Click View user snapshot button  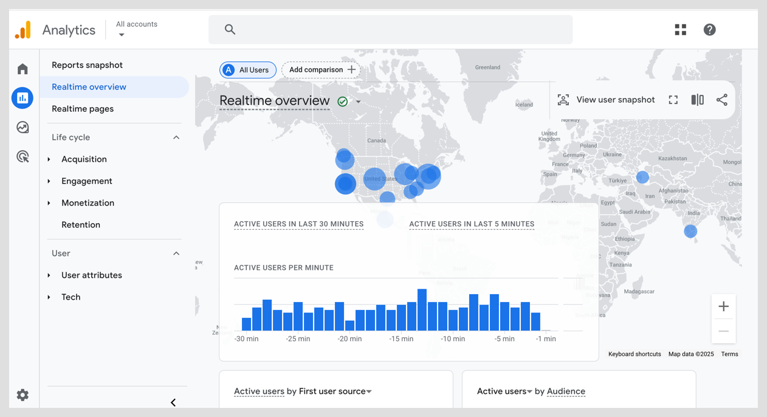pyautogui.click(x=606, y=100)
